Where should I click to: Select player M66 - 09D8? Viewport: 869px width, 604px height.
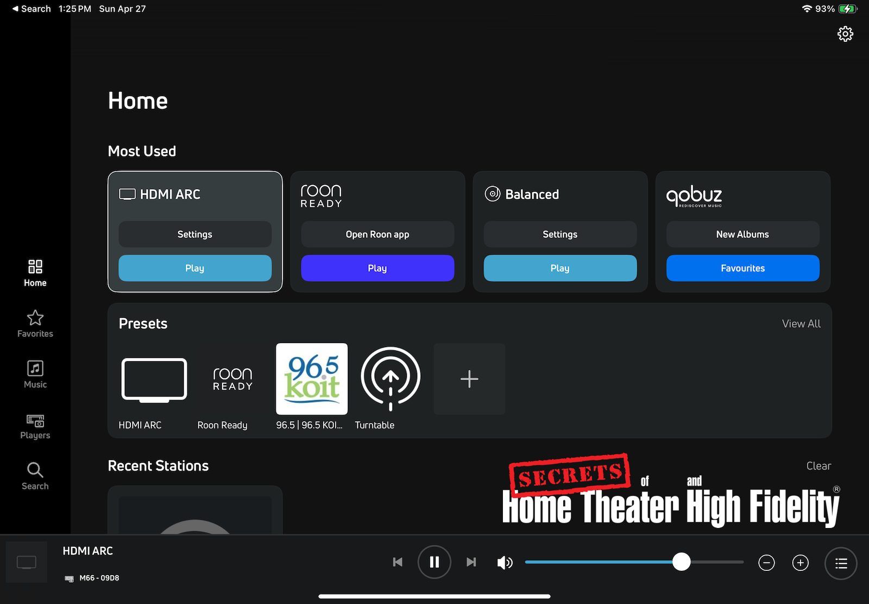coord(92,578)
